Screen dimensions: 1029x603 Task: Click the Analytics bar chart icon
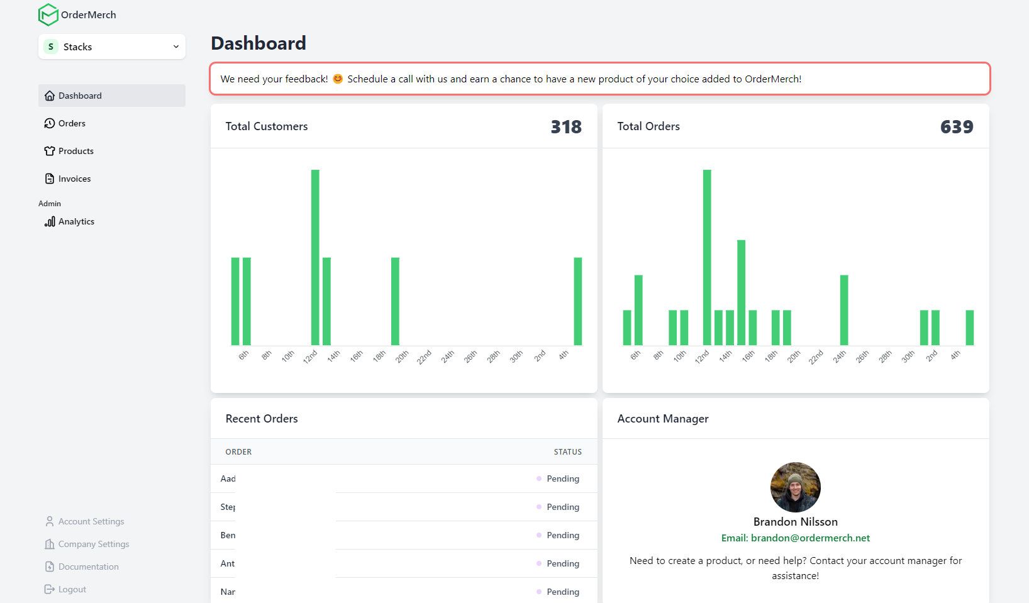50,221
